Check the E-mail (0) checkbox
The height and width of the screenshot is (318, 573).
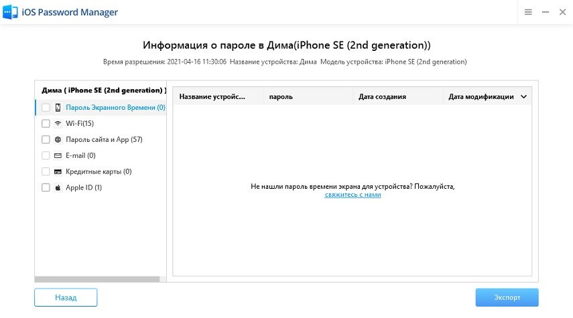[x=46, y=155]
